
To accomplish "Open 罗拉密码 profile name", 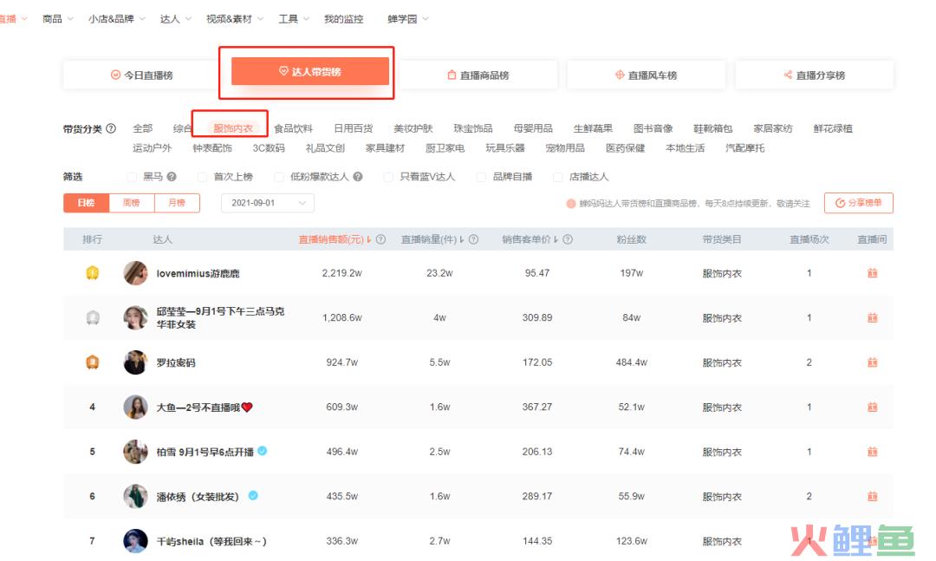I will 175,362.
